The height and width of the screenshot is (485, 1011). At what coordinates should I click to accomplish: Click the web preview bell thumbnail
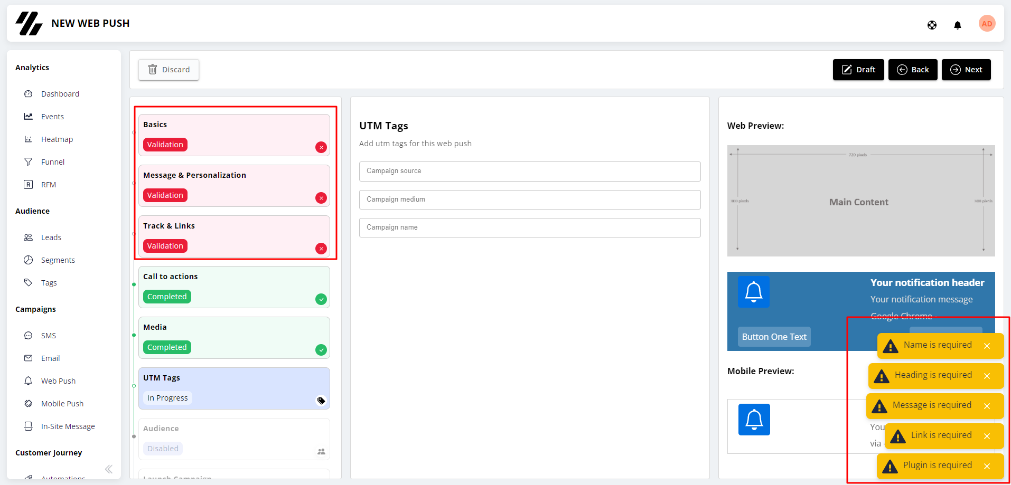754,292
